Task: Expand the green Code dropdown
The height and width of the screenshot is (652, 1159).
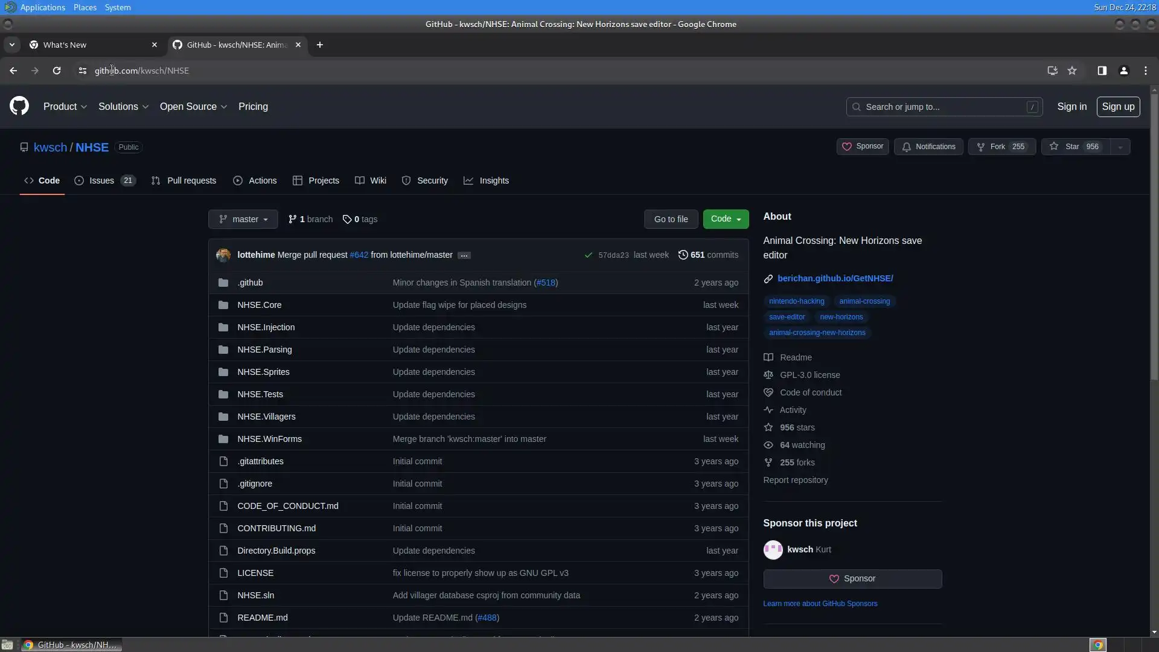Action: (726, 219)
